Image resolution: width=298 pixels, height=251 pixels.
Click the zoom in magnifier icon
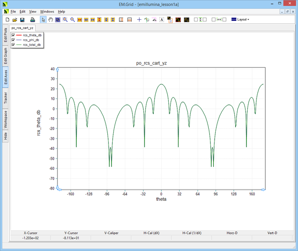point(65,20)
